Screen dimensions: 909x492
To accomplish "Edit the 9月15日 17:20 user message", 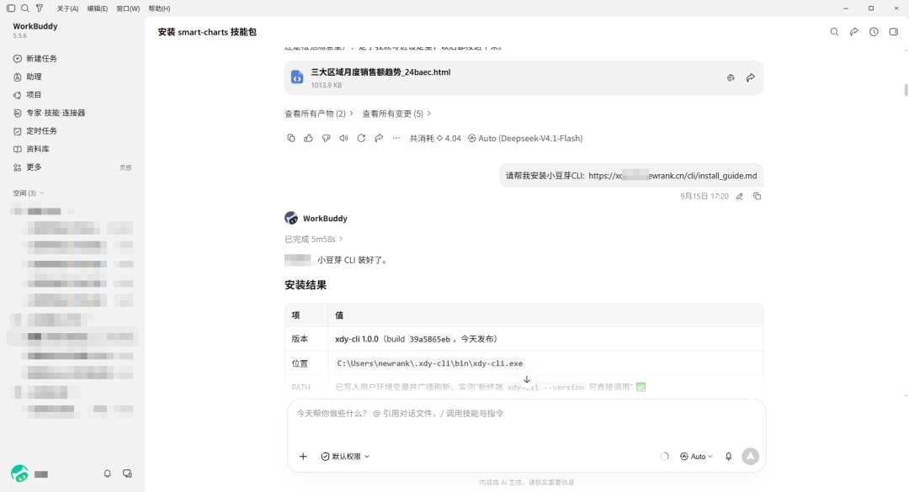I will (x=740, y=197).
